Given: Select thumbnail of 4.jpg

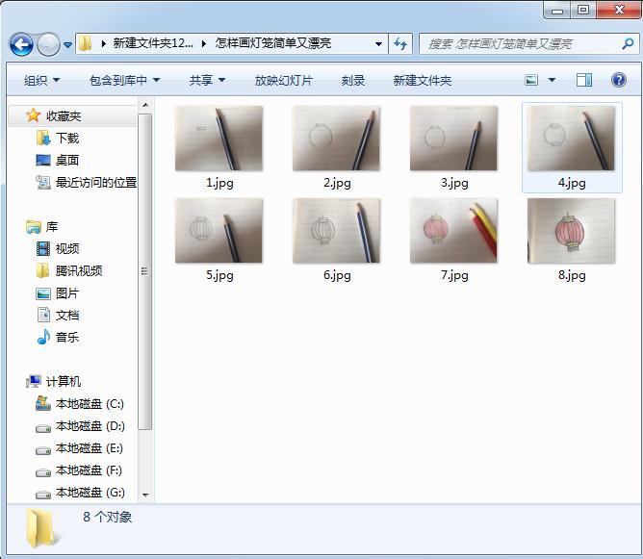Looking at the screenshot, I should click(x=571, y=139).
